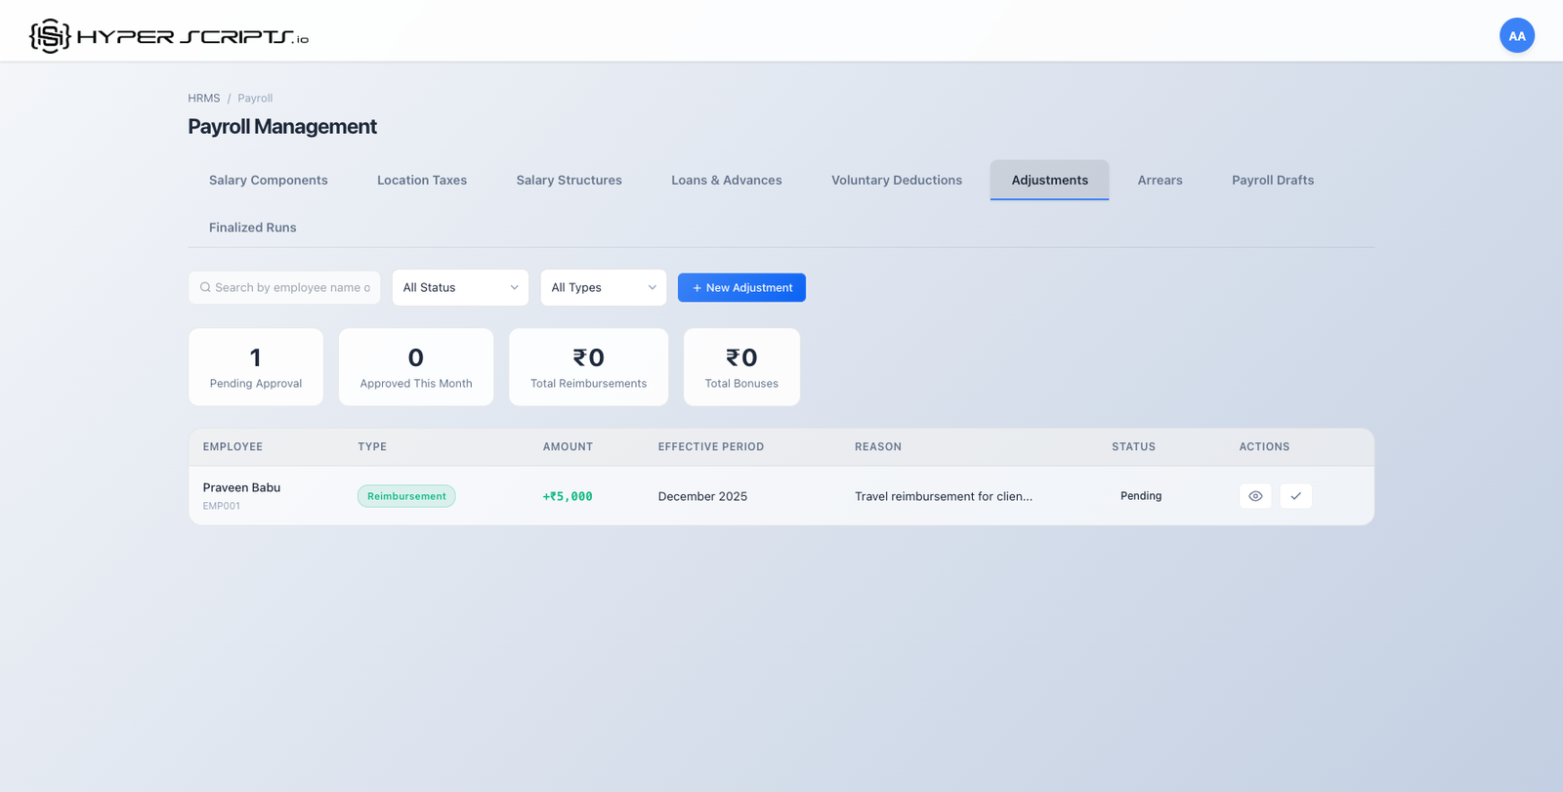1563x792 pixels.
Task: Click the EMPLOYEE column header
Action: [x=232, y=447]
